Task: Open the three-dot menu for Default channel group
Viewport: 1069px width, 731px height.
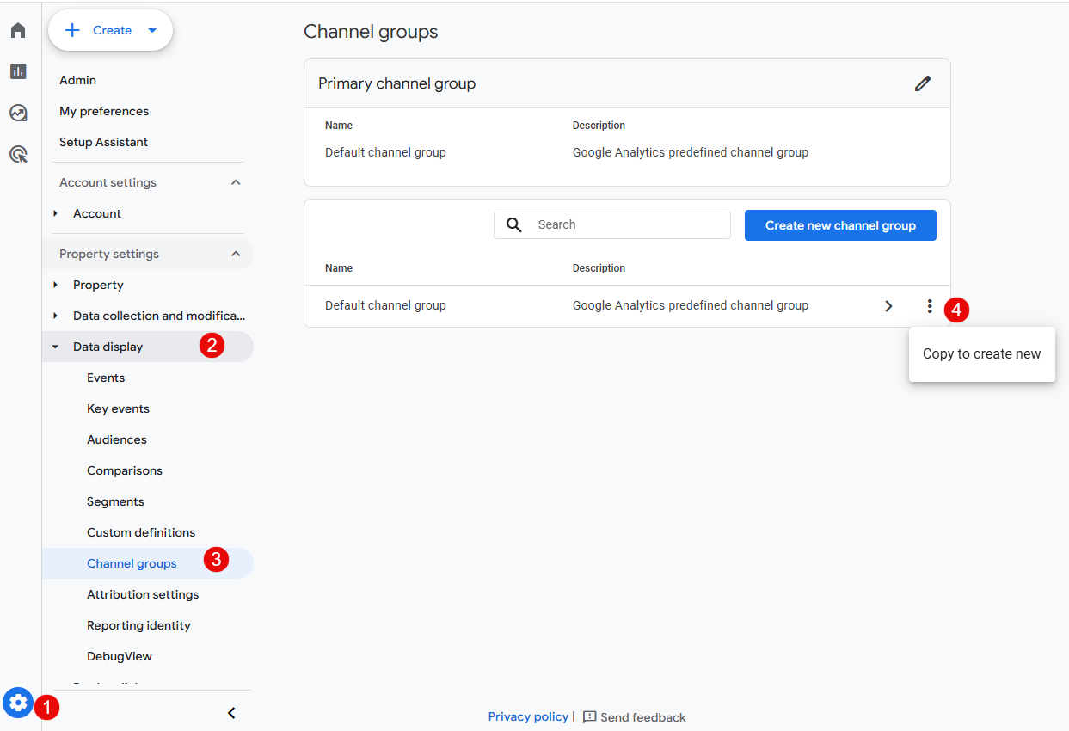Action: (x=929, y=306)
